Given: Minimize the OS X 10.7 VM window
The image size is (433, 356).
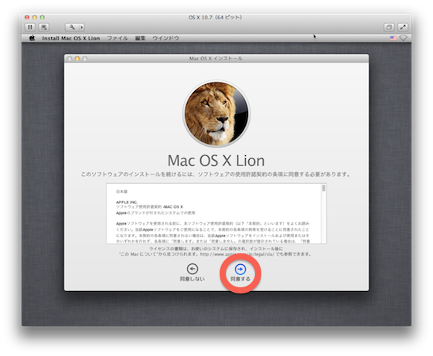Looking at the screenshot, I should pos(35,17).
